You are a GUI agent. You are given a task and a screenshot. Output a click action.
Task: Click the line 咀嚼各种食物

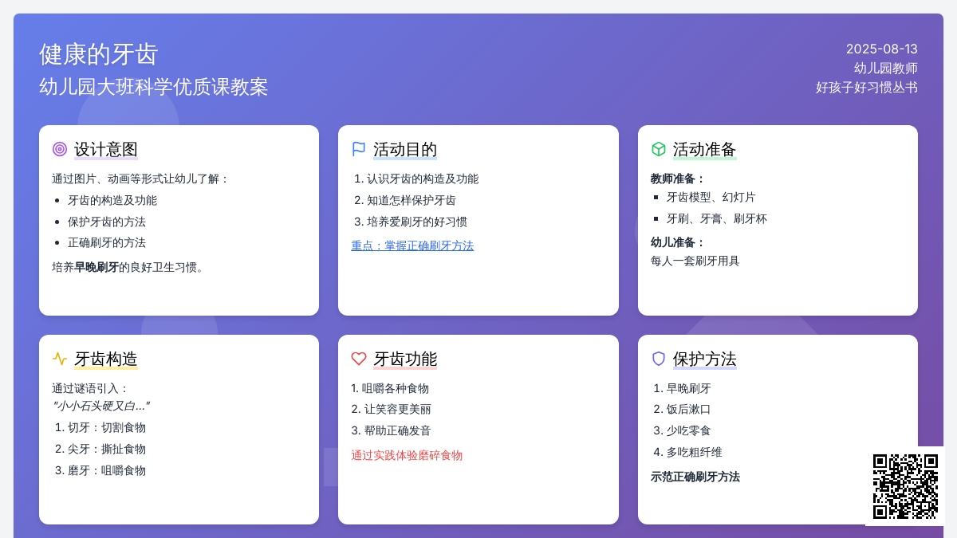[390, 388]
